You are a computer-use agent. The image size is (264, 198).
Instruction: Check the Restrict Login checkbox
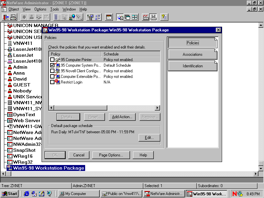(x=52, y=82)
